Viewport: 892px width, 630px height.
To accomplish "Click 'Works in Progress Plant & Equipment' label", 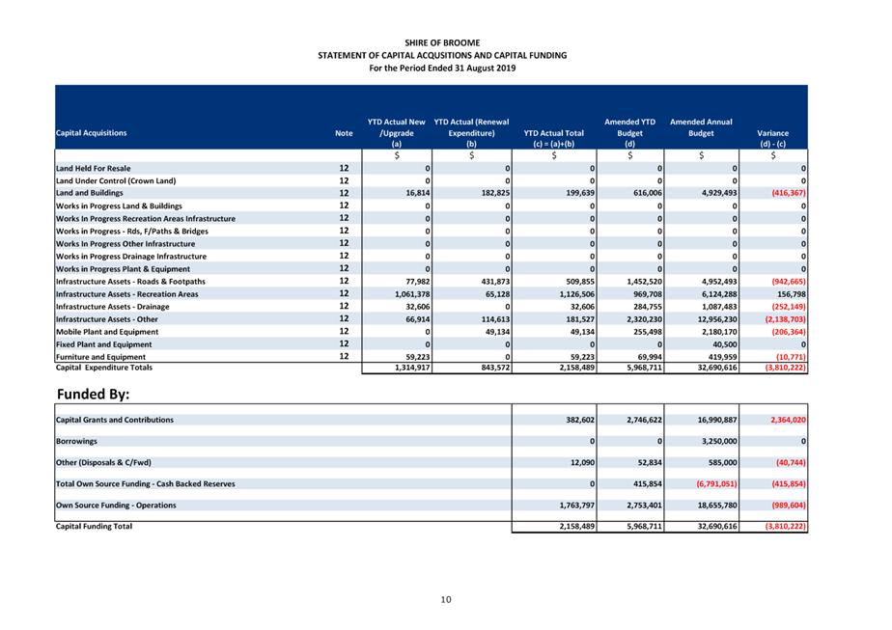I will coord(123,269).
